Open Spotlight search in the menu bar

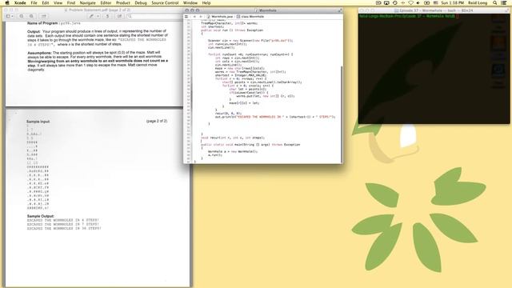pos(495,2)
